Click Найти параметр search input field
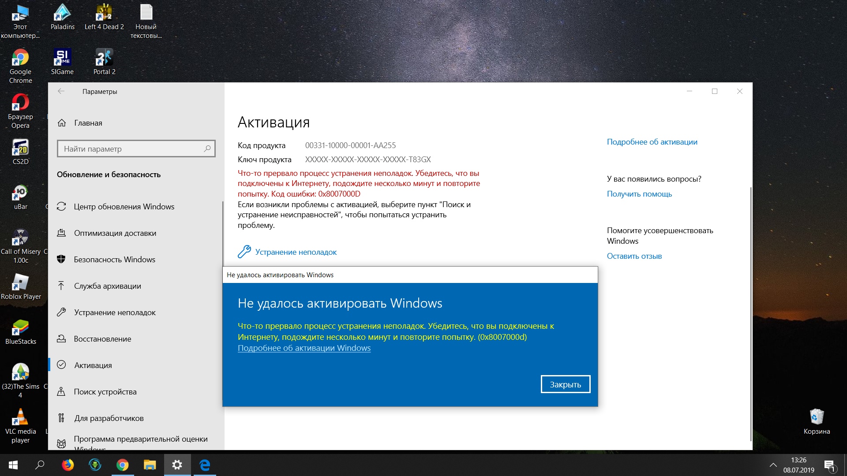 click(136, 149)
